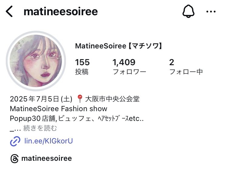228x169 pixels.
Task: Open the three-dot more options menu
Action: [211, 12]
